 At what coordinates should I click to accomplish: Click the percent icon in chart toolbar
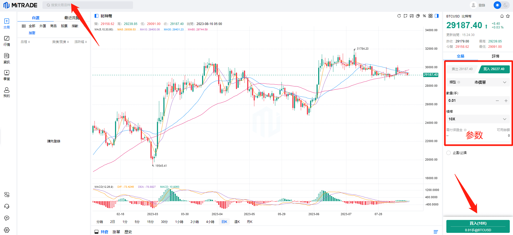424,16
